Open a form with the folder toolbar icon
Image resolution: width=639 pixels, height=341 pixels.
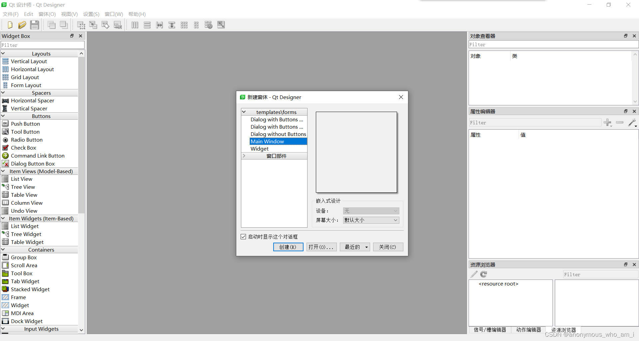click(x=22, y=25)
